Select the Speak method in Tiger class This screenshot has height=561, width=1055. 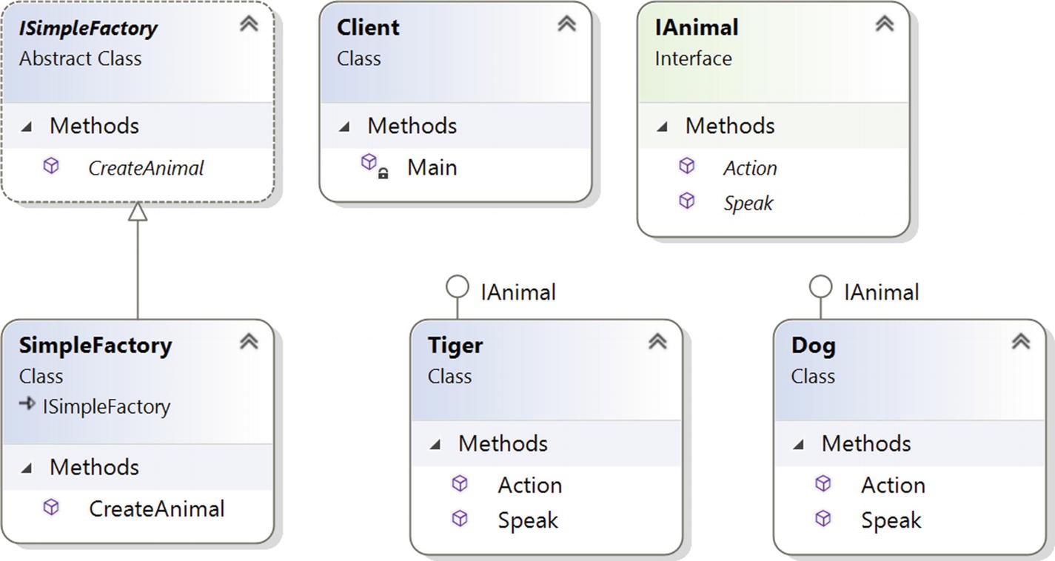click(x=528, y=520)
